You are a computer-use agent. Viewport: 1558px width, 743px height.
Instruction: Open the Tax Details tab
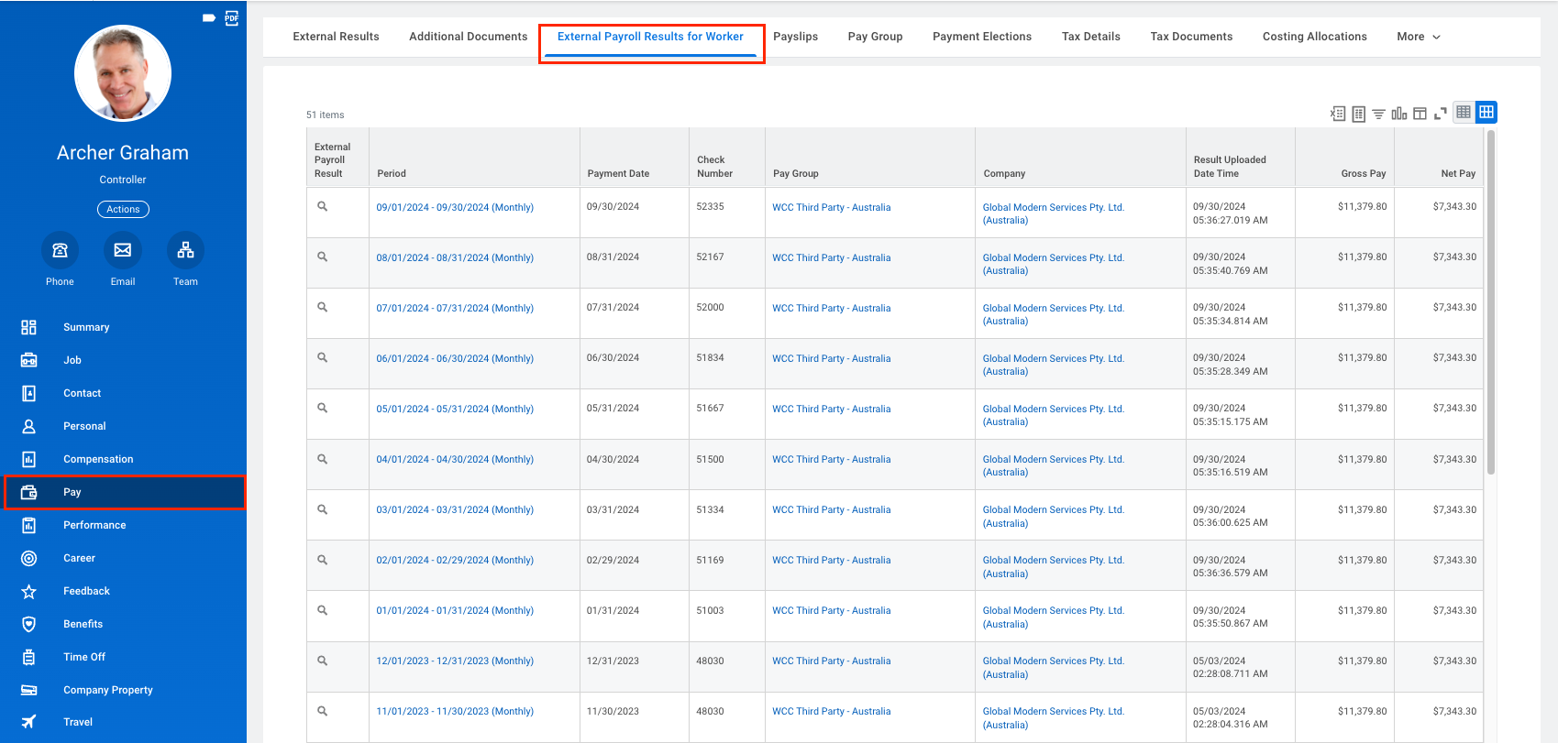1091,37
